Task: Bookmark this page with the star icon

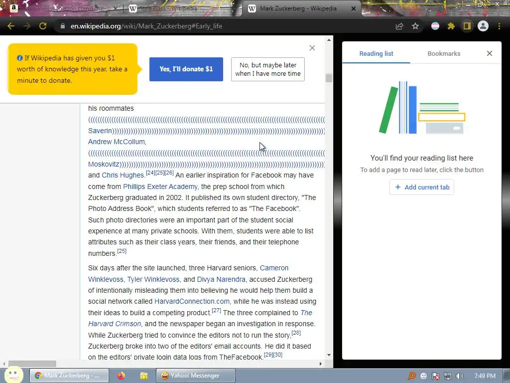Action: click(415, 26)
